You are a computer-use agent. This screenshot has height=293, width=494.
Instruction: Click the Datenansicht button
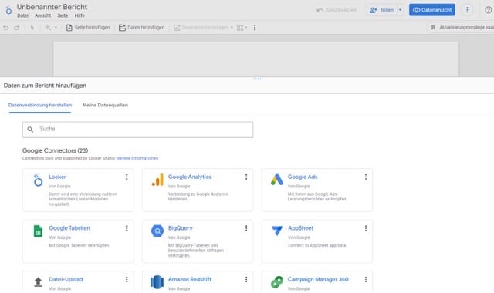tap(432, 10)
